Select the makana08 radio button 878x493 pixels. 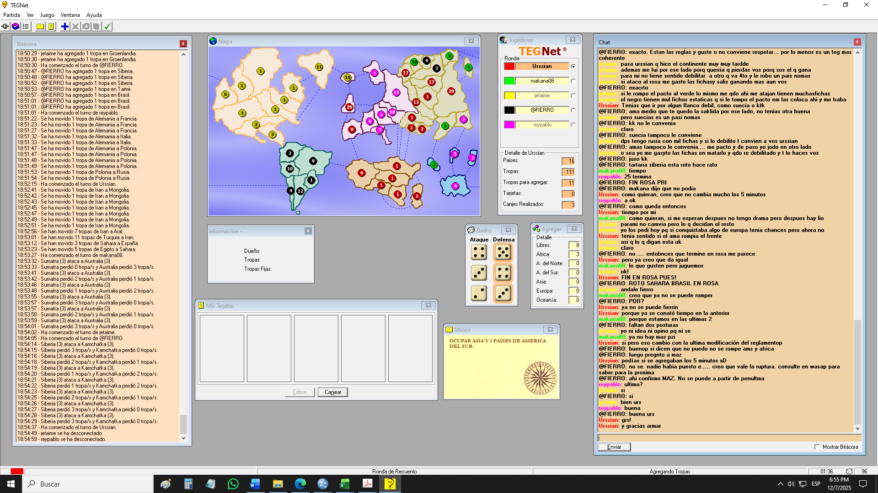[573, 81]
